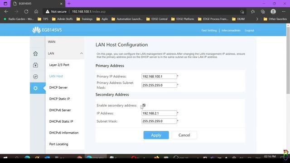Open the checkmark diagnosis sidebar icon

pos(35,77)
